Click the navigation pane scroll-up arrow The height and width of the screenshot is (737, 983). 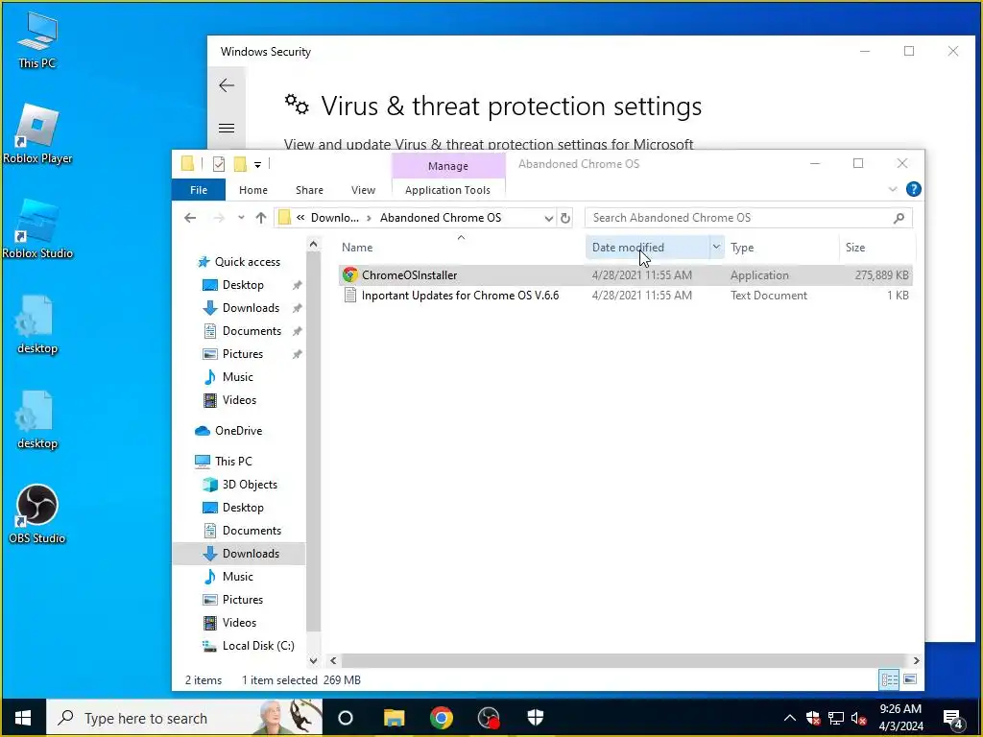pyautogui.click(x=314, y=244)
